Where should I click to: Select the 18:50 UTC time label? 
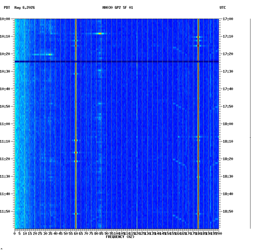(228, 211)
